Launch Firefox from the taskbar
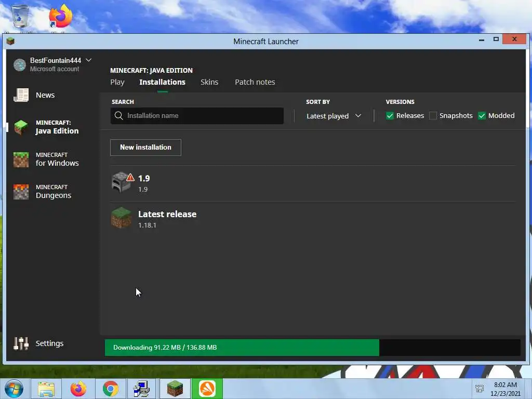This screenshot has height=399, width=532. coord(78,389)
